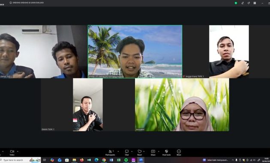Click the annotate pen icon in title bar
Viewport: 270px width, 163px height.
[243, 3]
